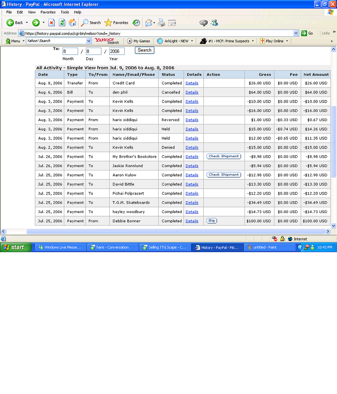Click Ship button for Debbie Bonner payment
Viewport: 337px width, 394px height.
212,221
